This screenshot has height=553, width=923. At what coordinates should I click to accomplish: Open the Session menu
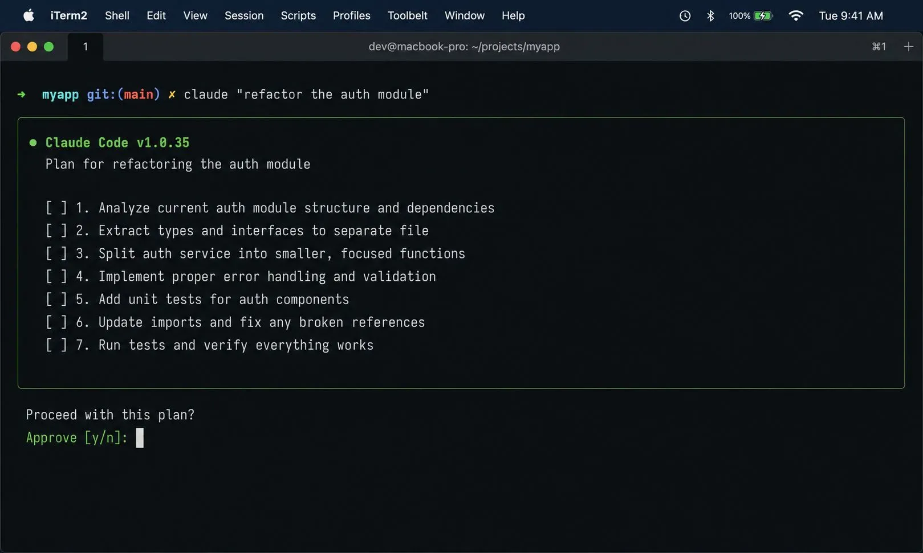[x=244, y=15]
